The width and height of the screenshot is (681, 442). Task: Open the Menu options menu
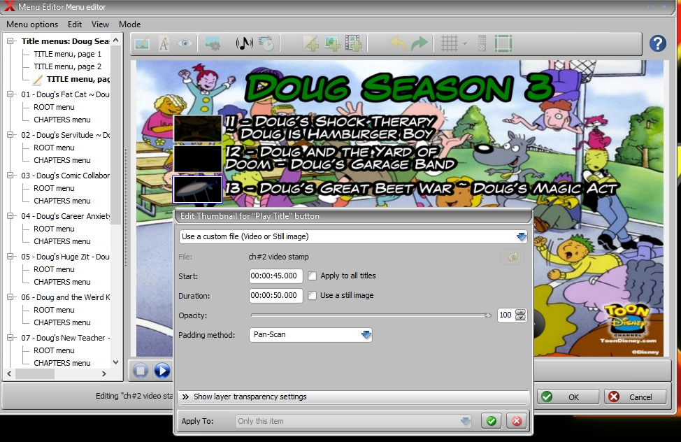pos(32,24)
